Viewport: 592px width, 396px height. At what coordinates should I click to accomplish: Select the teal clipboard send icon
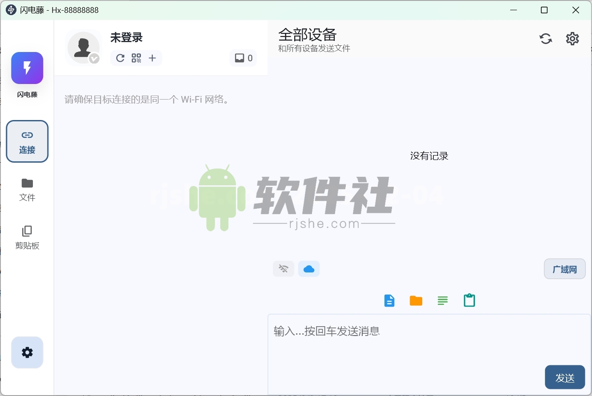click(x=469, y=300)
